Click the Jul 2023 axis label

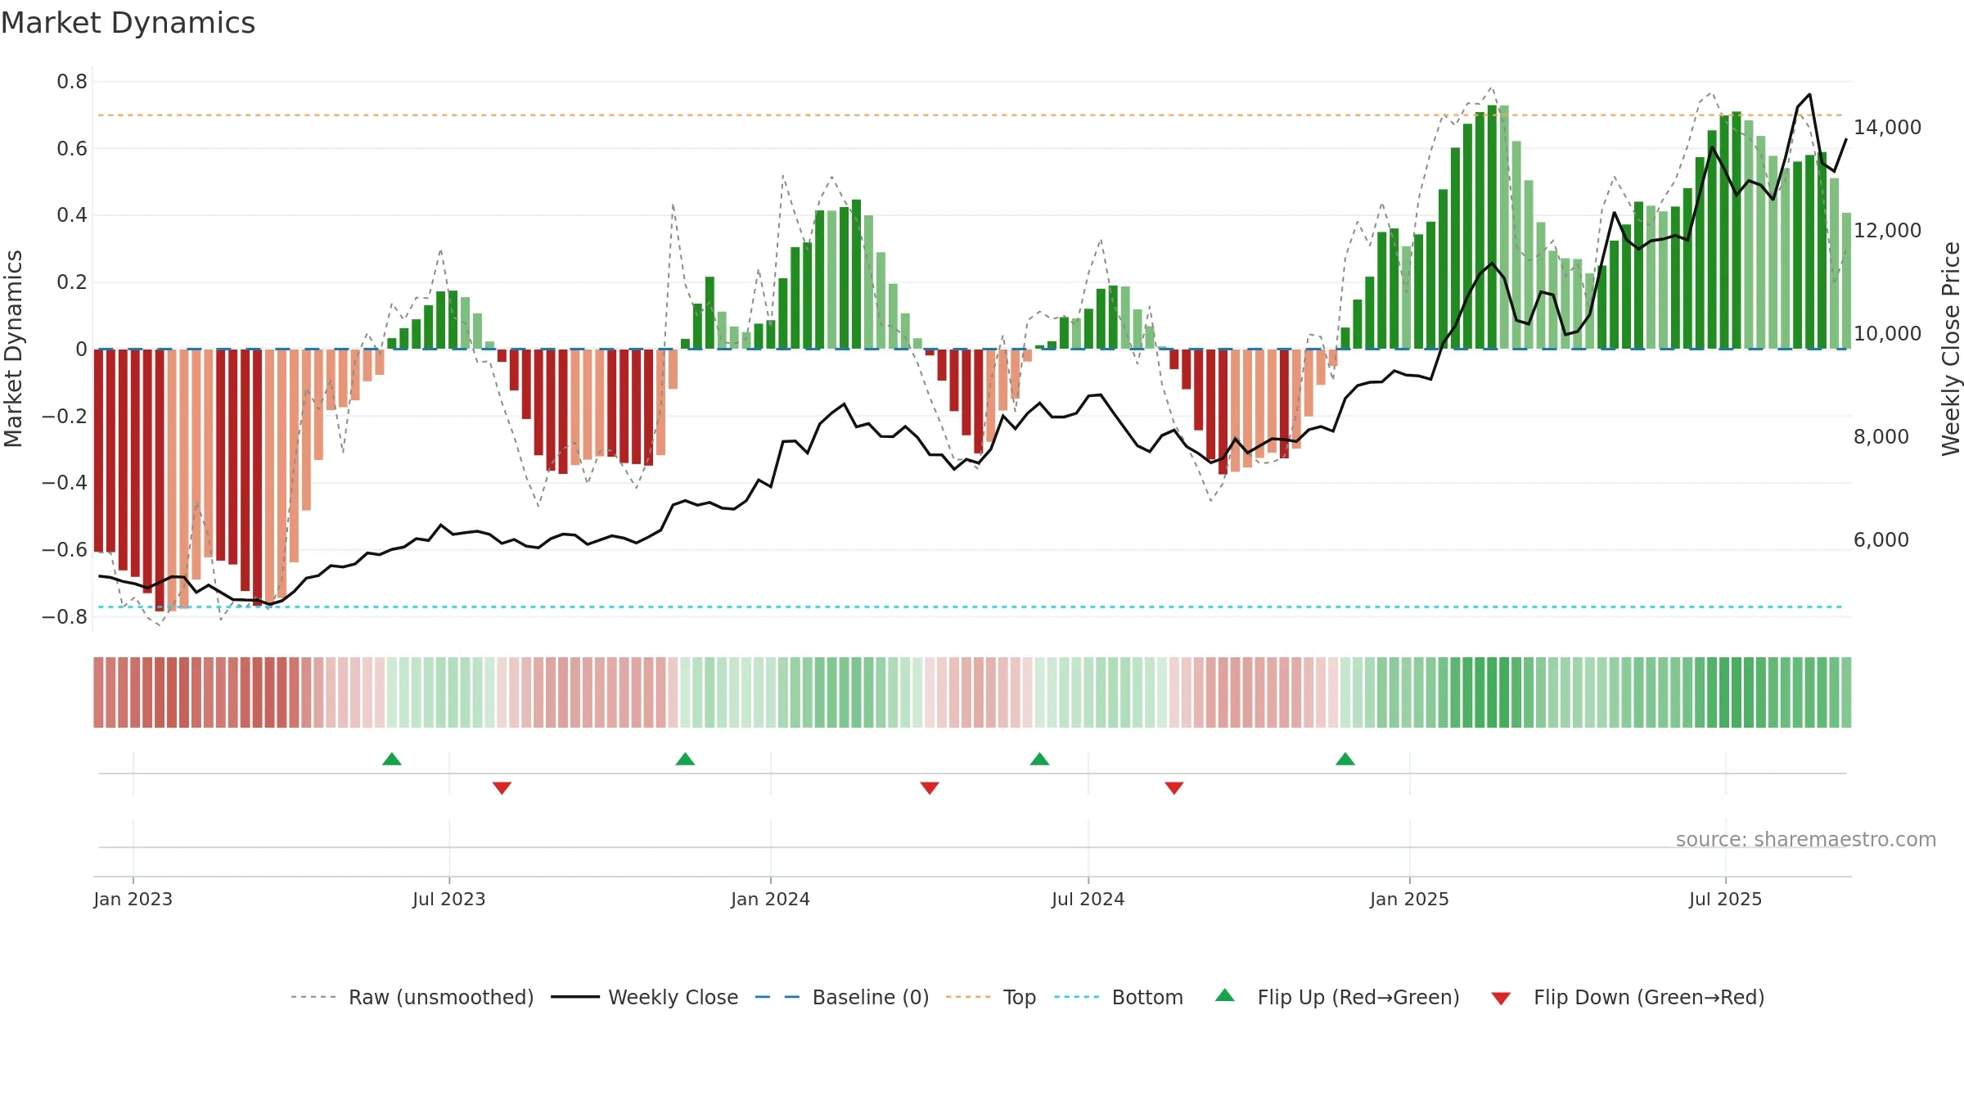tap(449, 899)
